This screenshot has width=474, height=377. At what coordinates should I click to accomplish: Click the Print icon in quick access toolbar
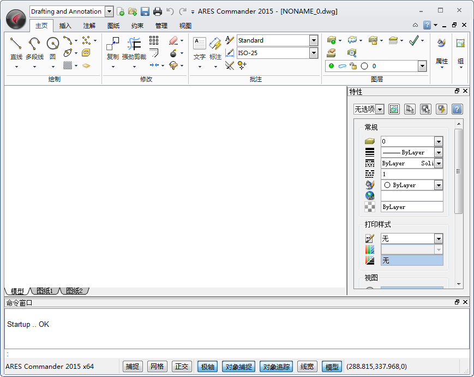tap(158, 11)
